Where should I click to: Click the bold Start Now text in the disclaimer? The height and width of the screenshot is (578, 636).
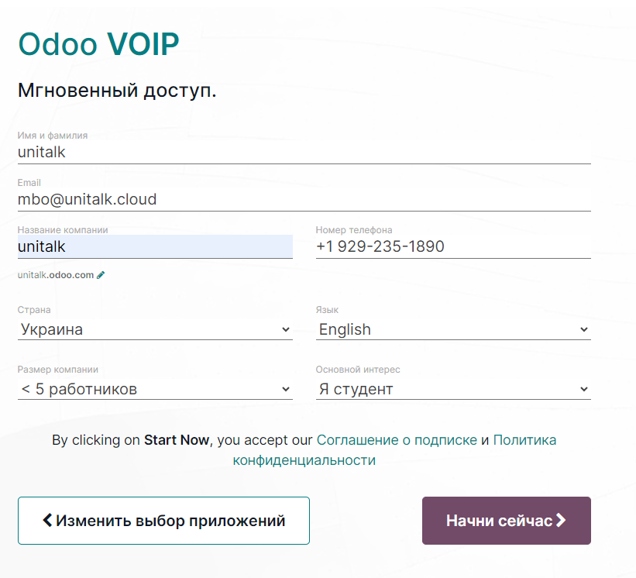coord(177,440)
